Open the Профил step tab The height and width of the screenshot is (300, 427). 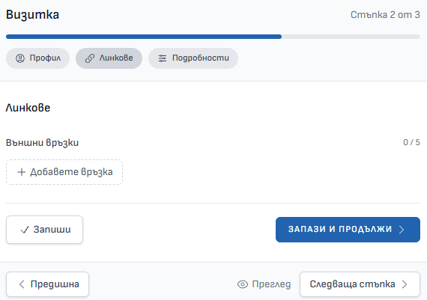pyautogui.click(x=38, y=58)
